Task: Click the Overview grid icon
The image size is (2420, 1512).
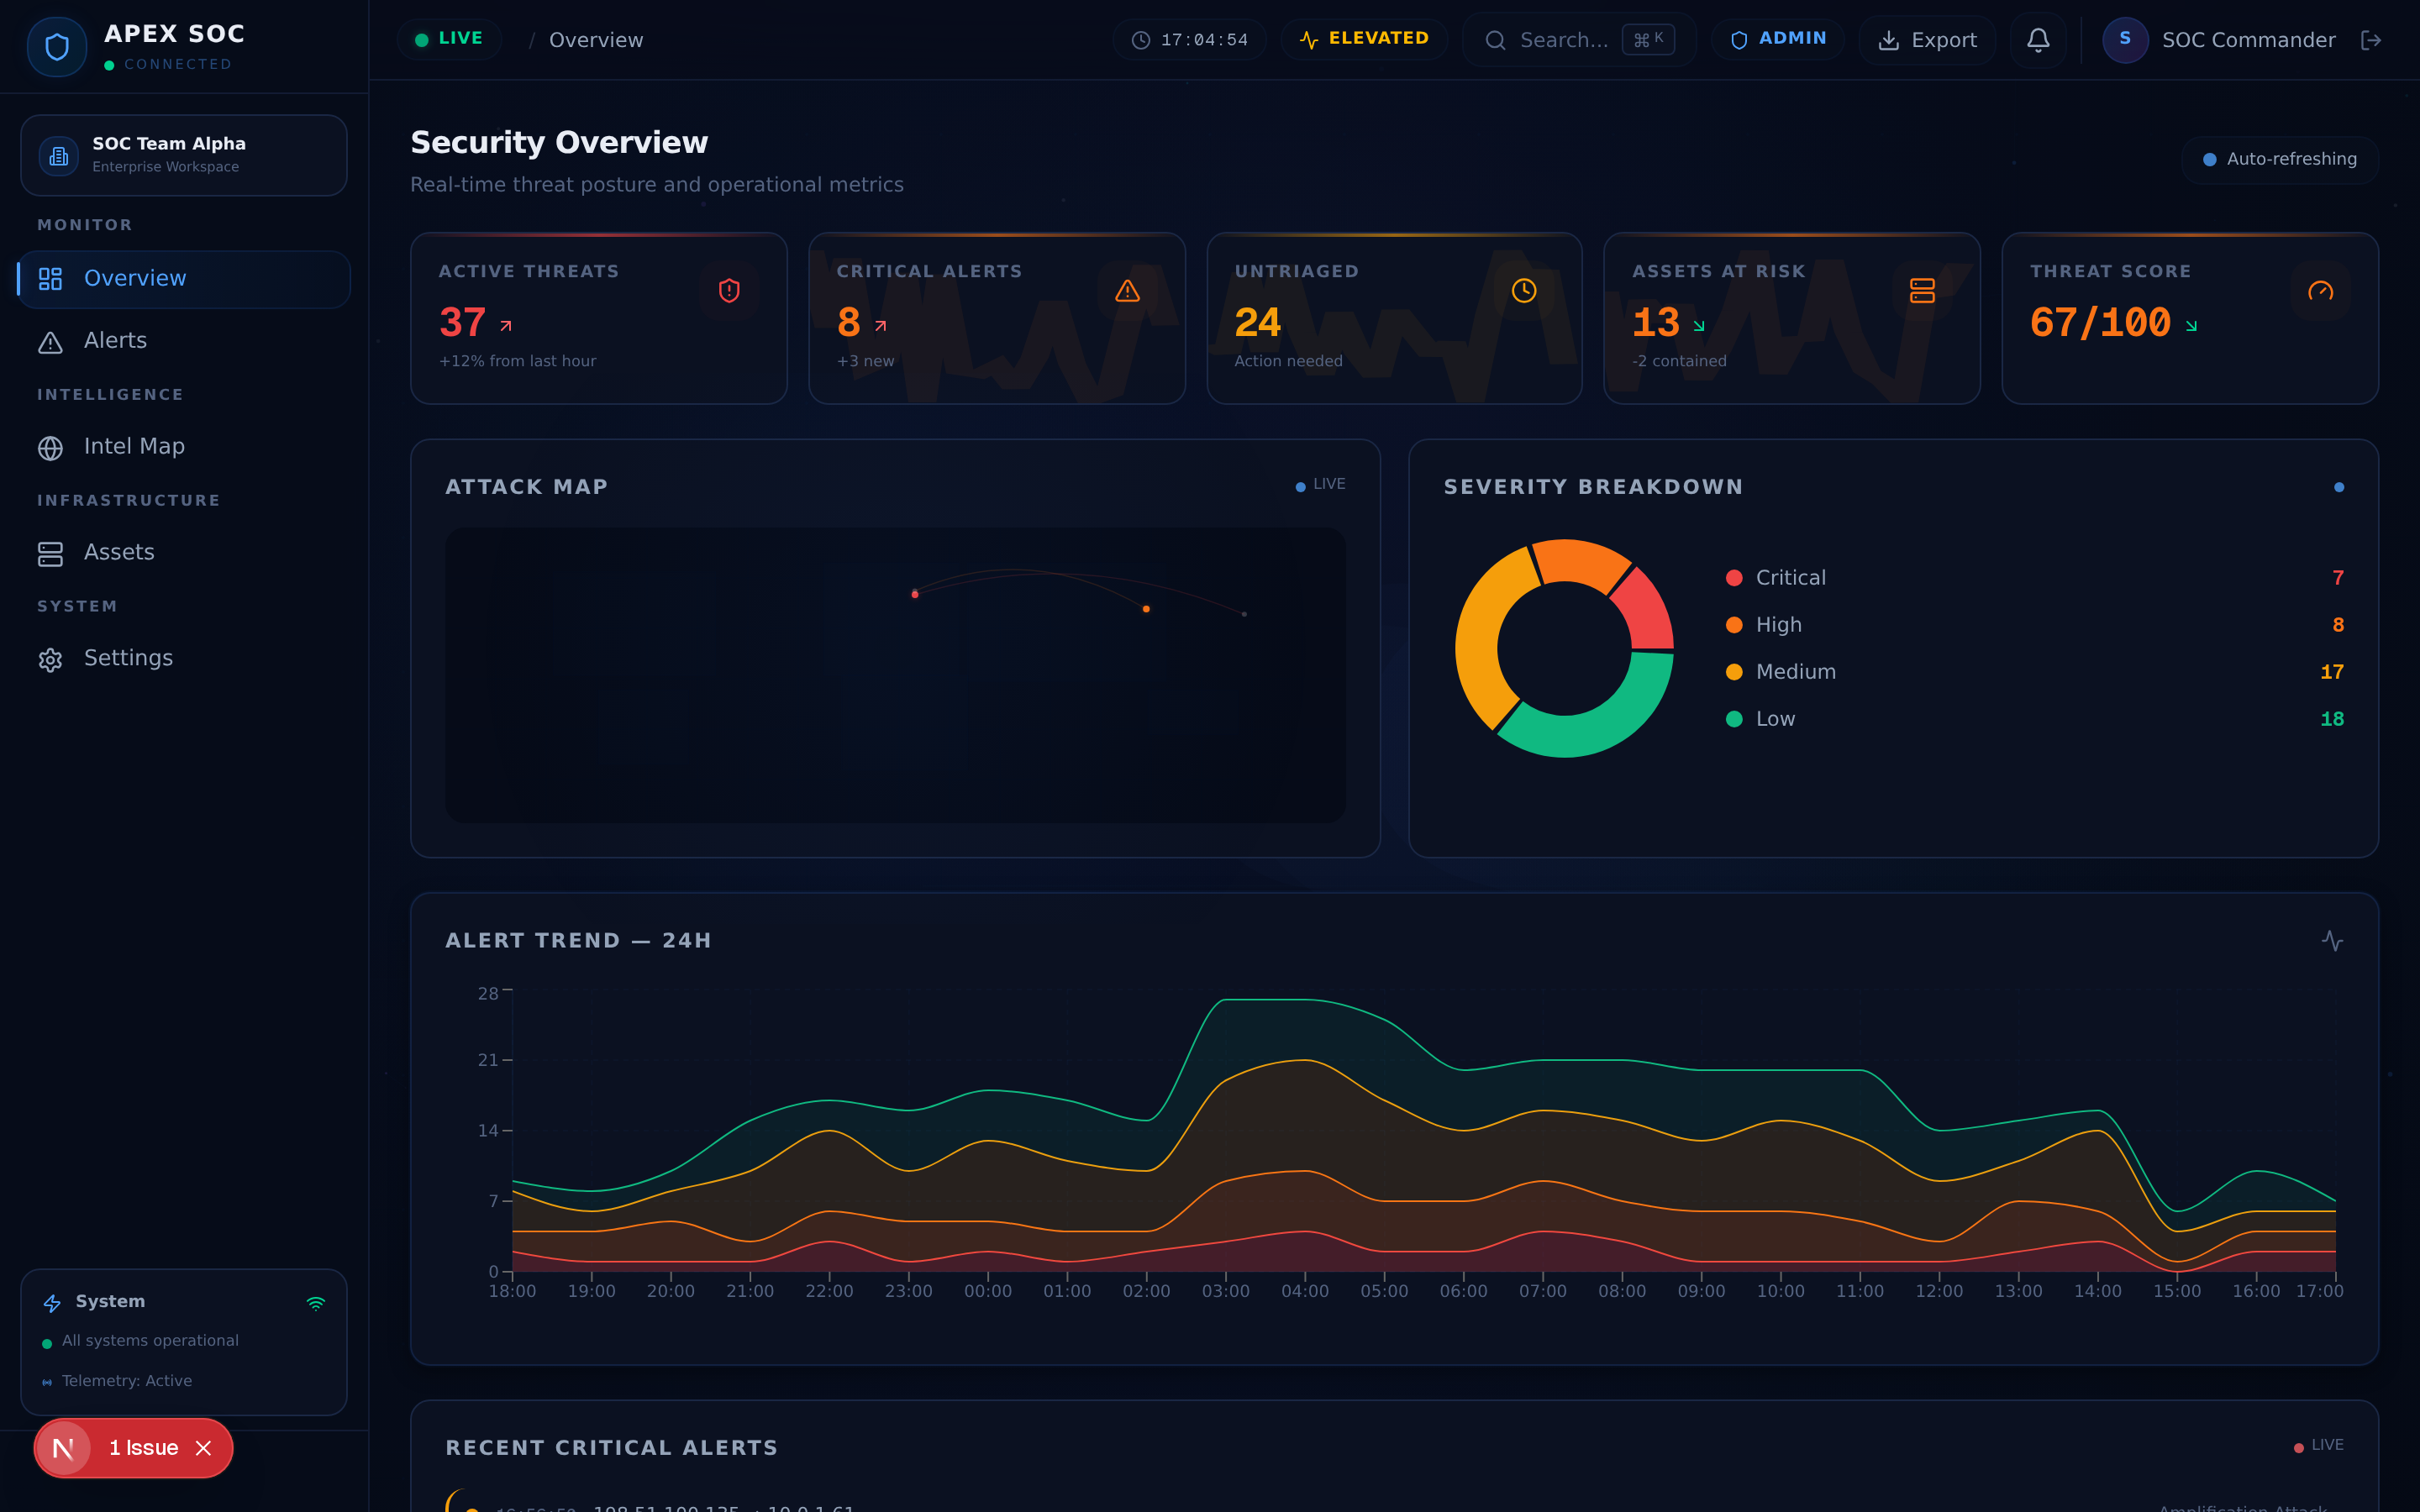Action: [50, 279]
